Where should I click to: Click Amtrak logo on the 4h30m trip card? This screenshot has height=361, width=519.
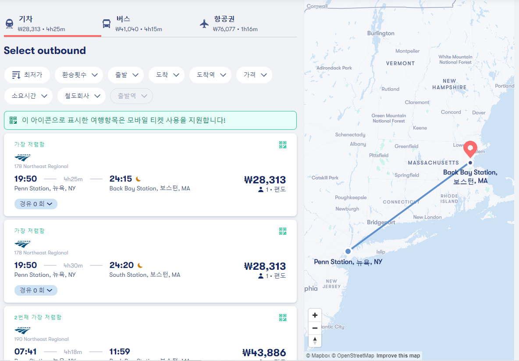(x=22, y=244)
